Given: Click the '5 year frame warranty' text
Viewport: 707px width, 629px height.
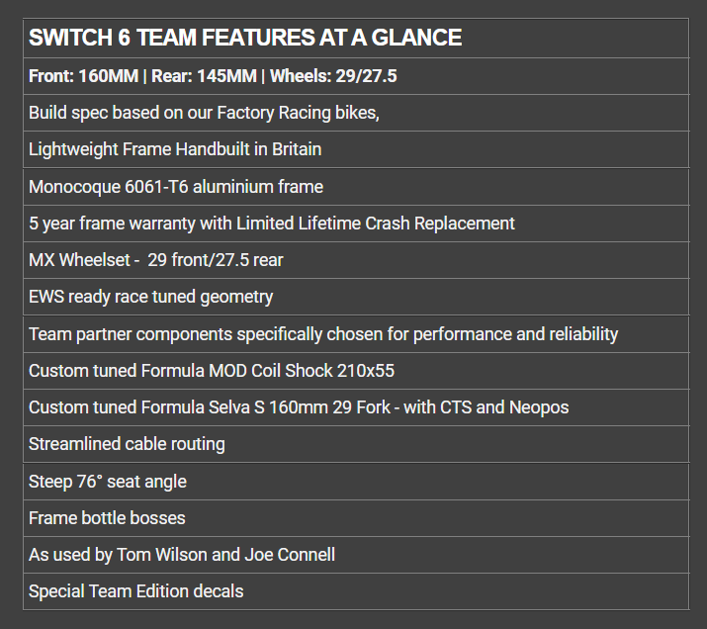Looking at the screenshot, I should tap(112, 224).
